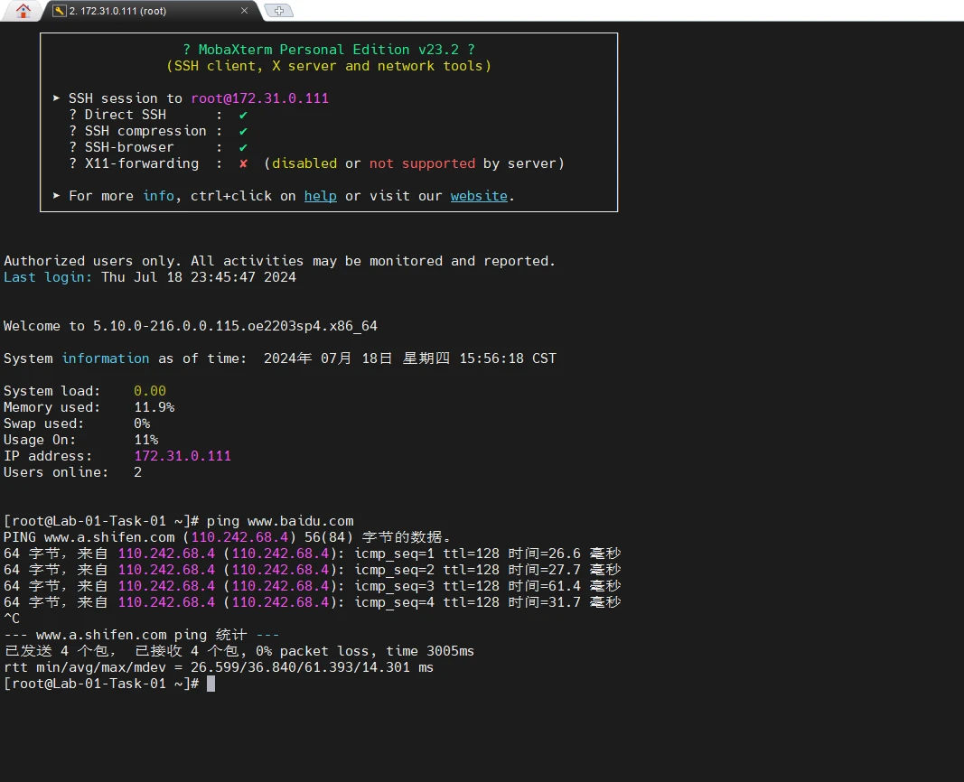The width and height of the screenshot is (964, 782).
Task: Click the magenta IP address value 172.31.0.111
Action: pos(183,456)
